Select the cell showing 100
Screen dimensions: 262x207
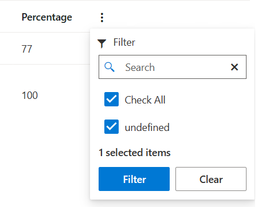[x=30, y=95]
